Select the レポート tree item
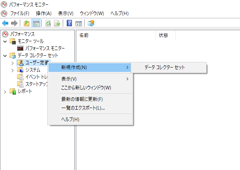240x170 pixels. pos(25,91)
